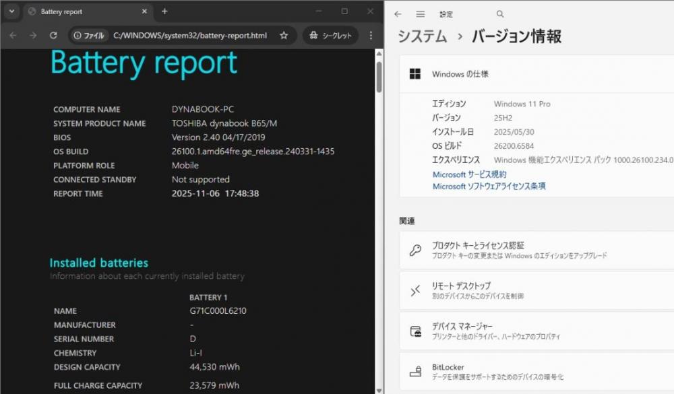
Task: Click the Settings search magnifier icon
Action: (499, 13)
